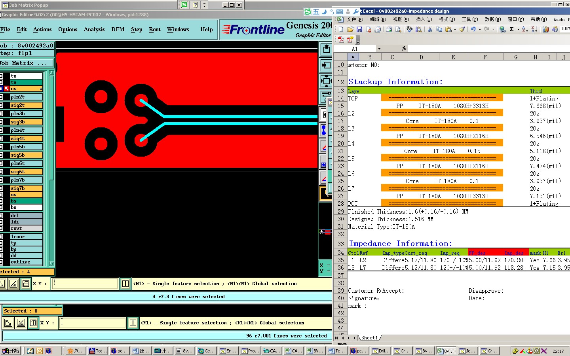This screenshot has height=356, width=570.
Task: Open the Analysis menu in Graphic Editor
Action: [94, 29]
